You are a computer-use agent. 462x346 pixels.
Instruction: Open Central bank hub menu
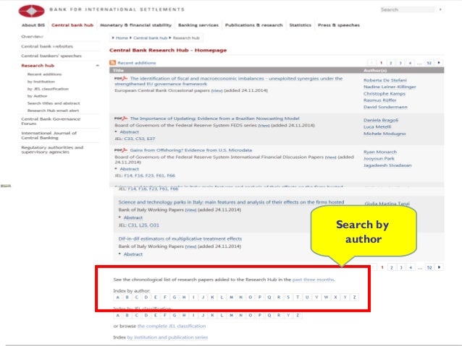coord(72,25)
